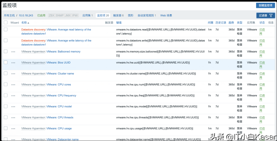Viewport: 277px width, 141px height.
Task: Open wizard menu for Bios UUID row
Action: (13, 63)
